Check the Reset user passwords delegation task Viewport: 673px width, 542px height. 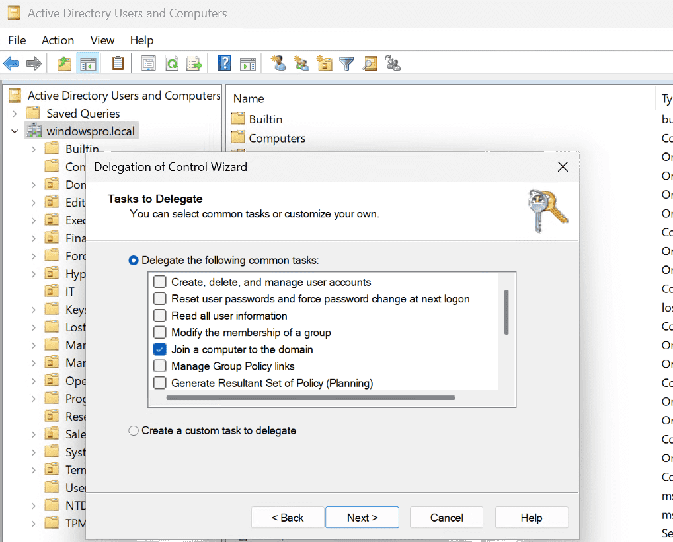(159, 299)
